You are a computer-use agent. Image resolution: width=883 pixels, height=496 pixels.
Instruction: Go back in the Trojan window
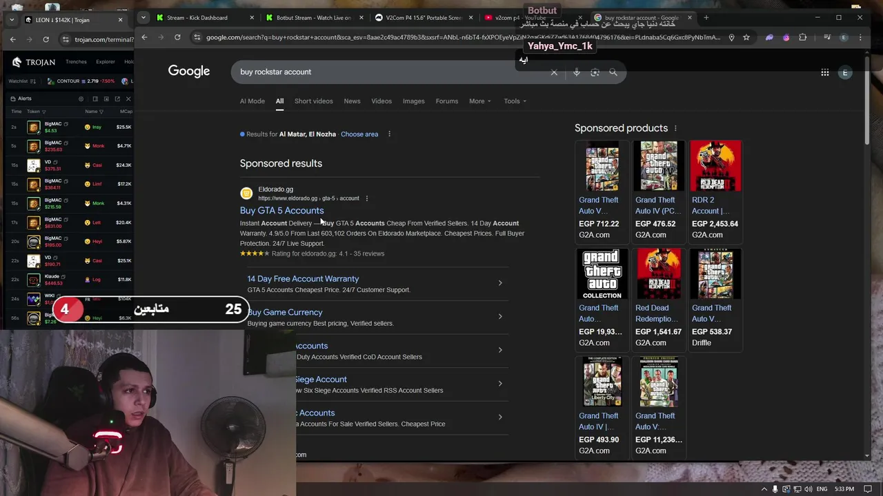12,39
